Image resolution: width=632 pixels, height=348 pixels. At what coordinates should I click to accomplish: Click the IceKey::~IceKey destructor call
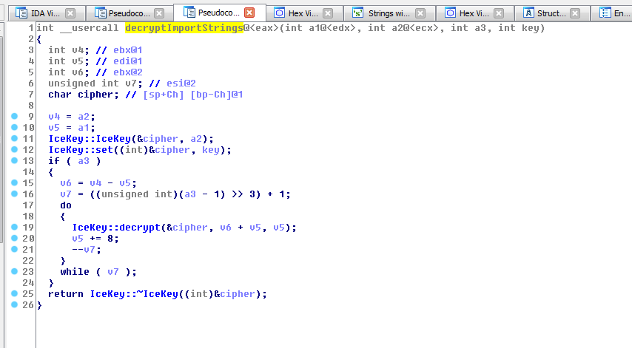(x=134, y=294)
